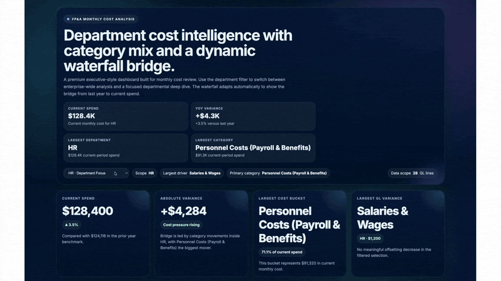Click the blue dot in the FP&A badge

pyautogui.click(x=68, y=19)
